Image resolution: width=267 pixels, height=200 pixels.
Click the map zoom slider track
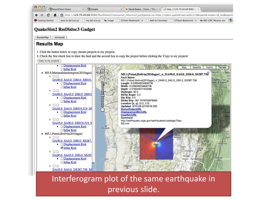[x=102, y=95]
